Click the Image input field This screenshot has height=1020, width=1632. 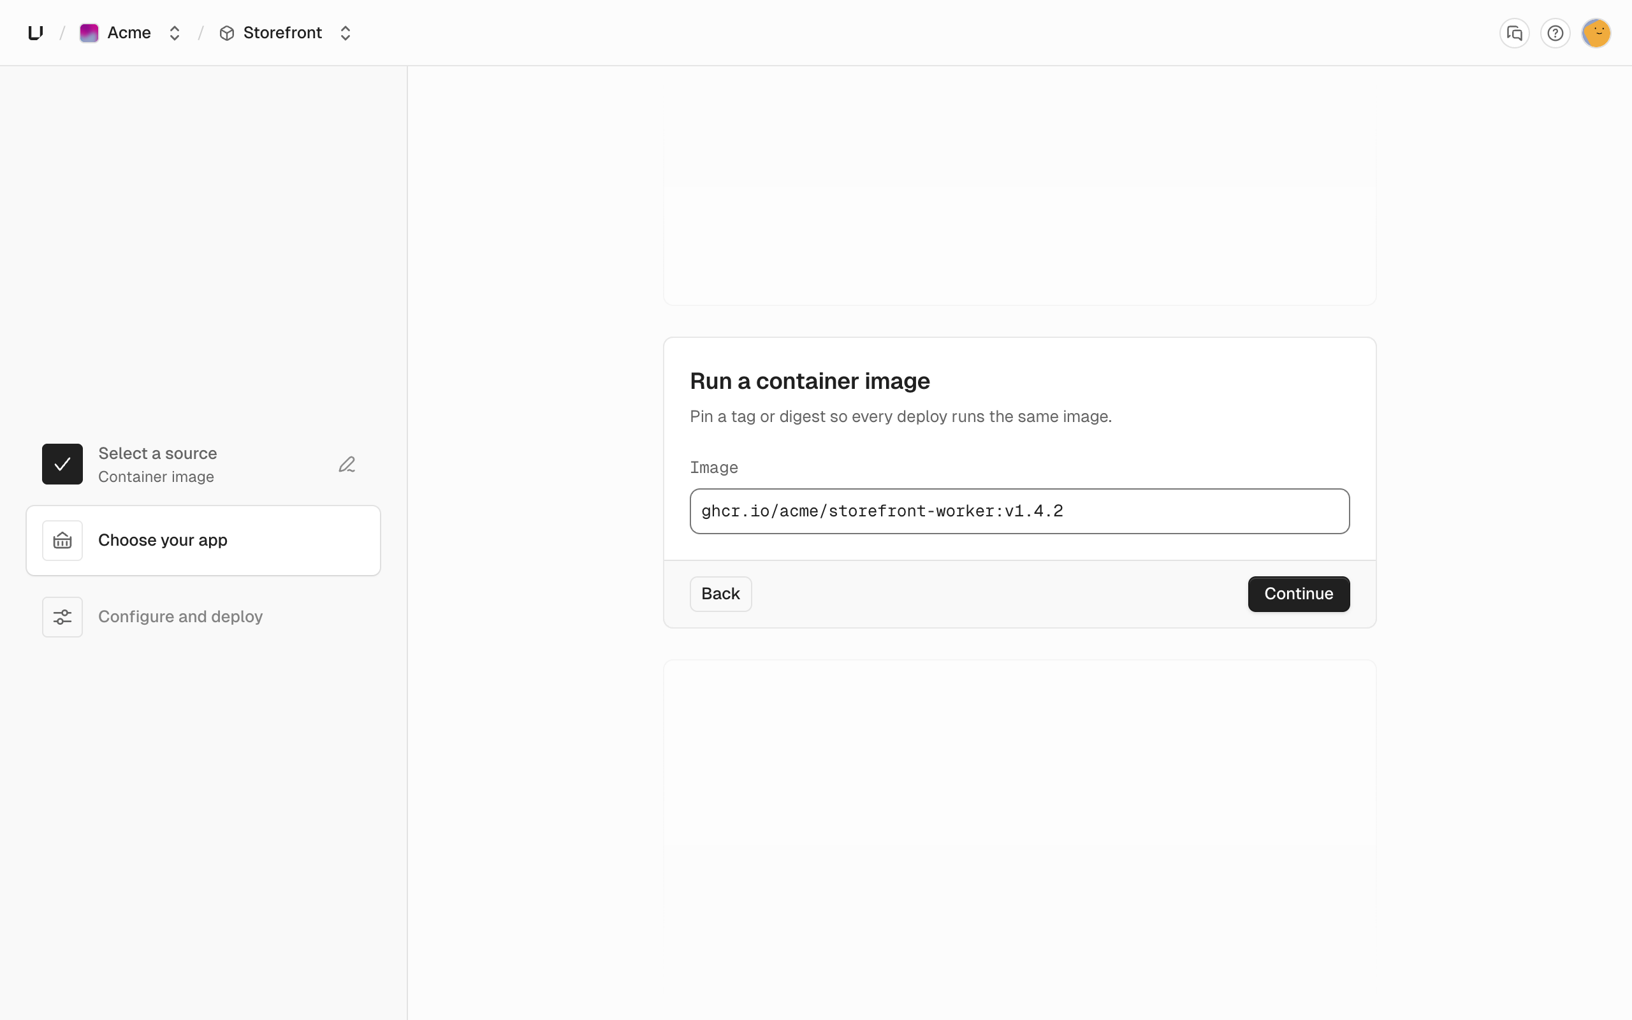(x=1019, y=511)
